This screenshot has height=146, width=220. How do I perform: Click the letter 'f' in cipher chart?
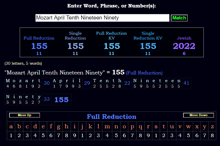coord(51,127)
